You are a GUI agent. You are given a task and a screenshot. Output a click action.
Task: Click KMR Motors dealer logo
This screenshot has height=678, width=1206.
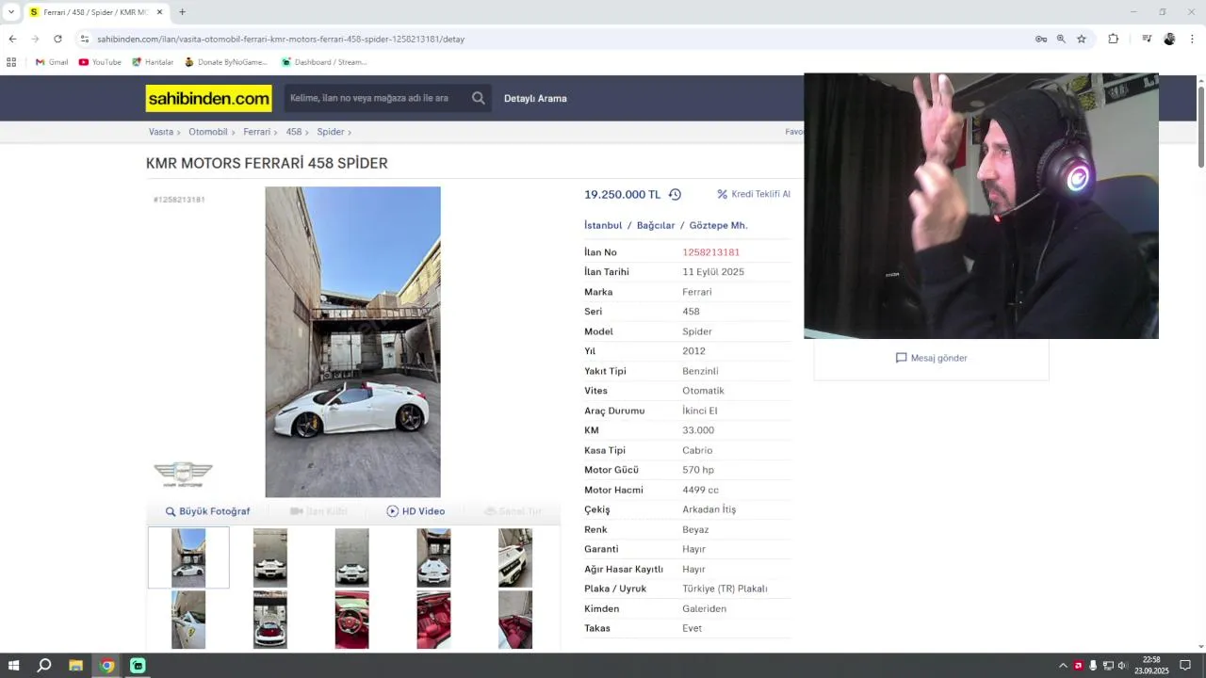pos(183,474)
